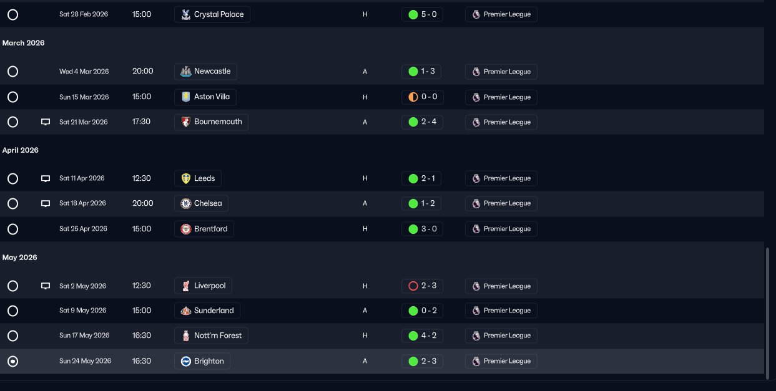Click the Brentford team name link
The height and width of the screenshot is (391, 776).
pyautogui.click(x=210, y=229)
